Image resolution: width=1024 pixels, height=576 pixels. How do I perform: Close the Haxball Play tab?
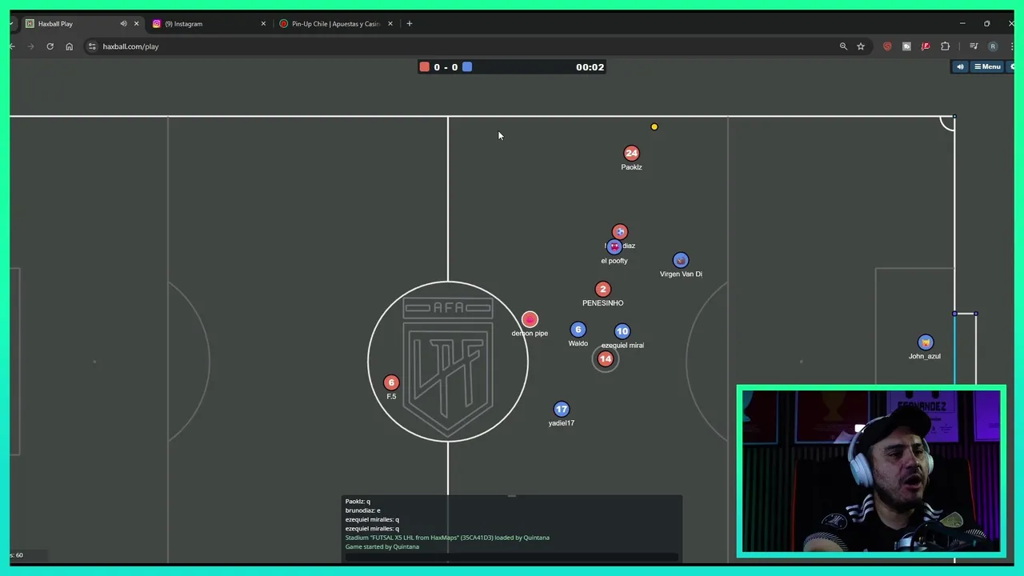tap(136, 24)
